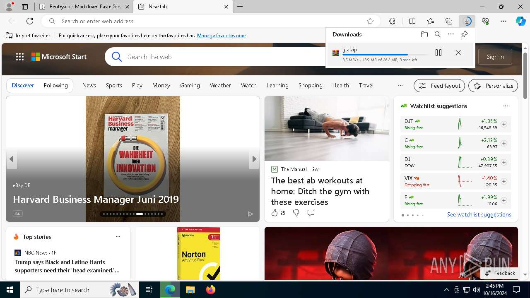The image size is (530, 298).
Task: Open the browser profile icon
Action: point(9,6)
